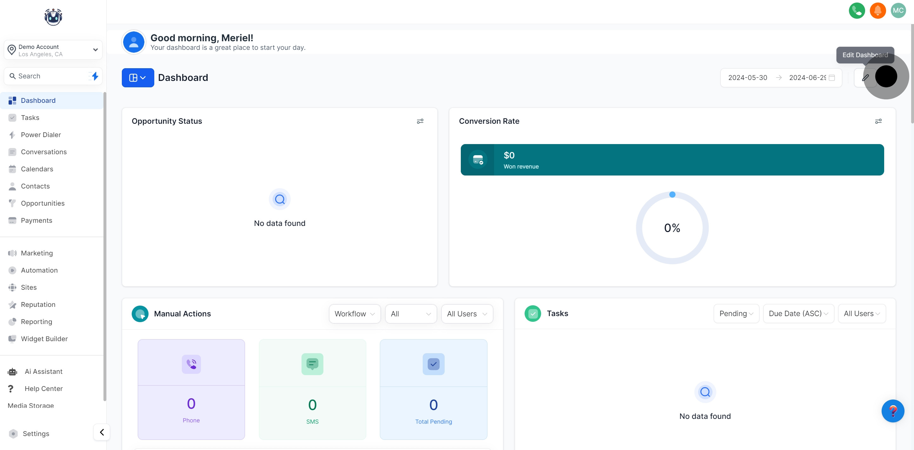914x450 pixels.
Task: Open the dashboard layout switcher dropdown
Action: 138,78
